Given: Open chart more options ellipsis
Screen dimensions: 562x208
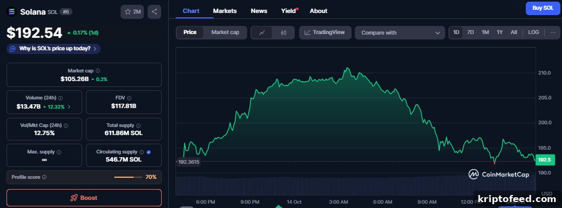Looking at the screenshot, I should tap(553, 32).
